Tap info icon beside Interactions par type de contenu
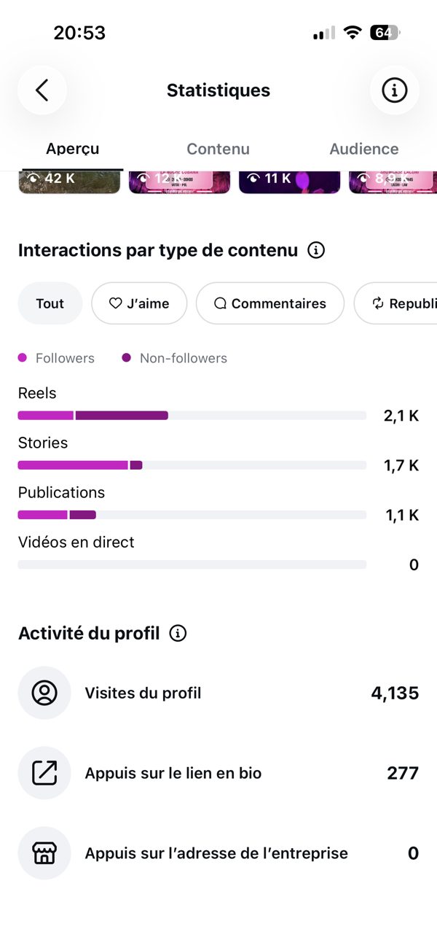 click(x=316, y=251)
